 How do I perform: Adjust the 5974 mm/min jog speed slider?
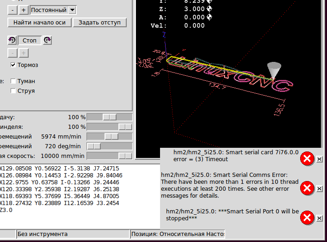click(110, 137)
